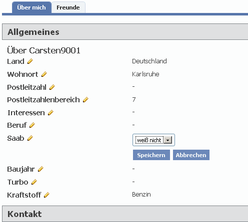Click the Allgemeines section header
The height and width of the screenshot is (222, 248).
coord(125,32)
